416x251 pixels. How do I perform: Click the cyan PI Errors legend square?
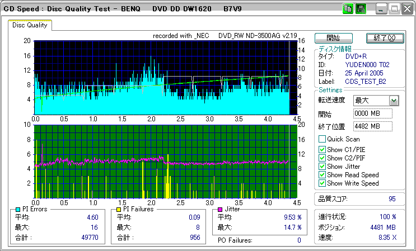point(18,209)
